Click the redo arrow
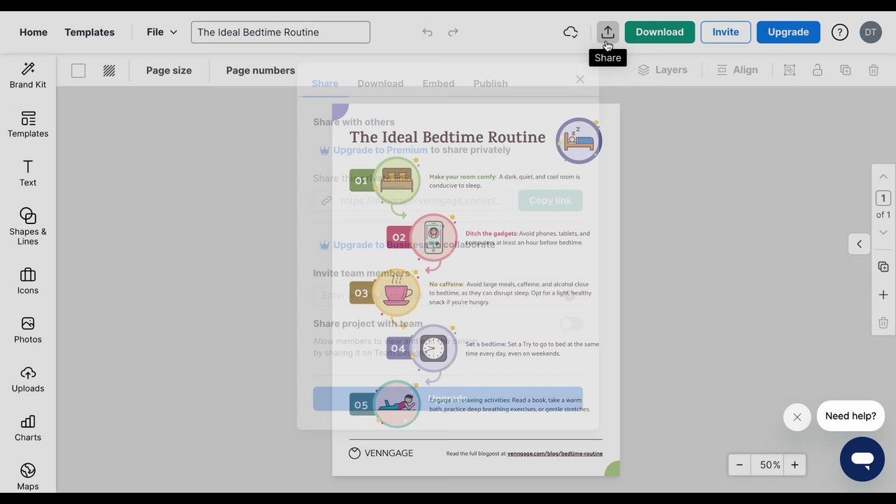Viewport: 896px width, 504px height. 453,32
